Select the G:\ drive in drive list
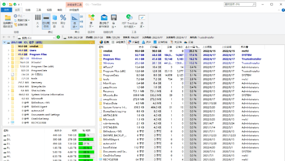Viewport: 285px width, 161px height. [49, 152]
